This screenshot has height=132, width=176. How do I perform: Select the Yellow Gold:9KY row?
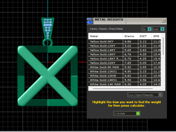(x=125, y=41)
